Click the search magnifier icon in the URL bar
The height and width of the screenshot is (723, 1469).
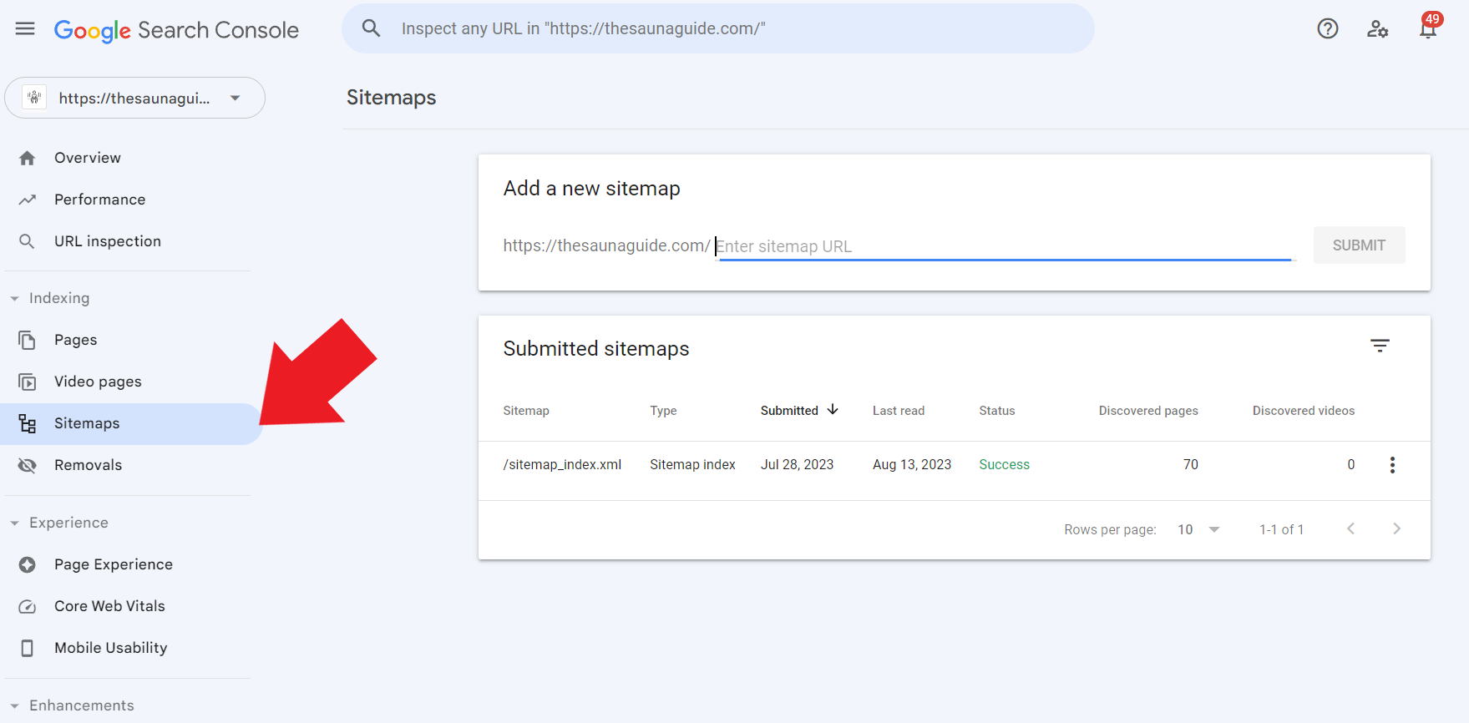coord(371,28)
